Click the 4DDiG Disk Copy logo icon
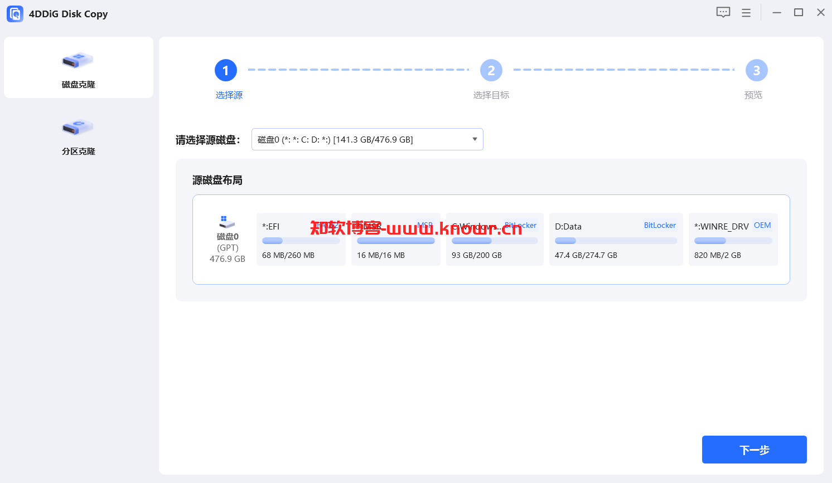The image size is (832, 483). (x=15, y=14)
